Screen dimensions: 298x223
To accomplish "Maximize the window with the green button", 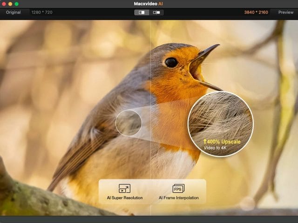I will click(16, 4).
